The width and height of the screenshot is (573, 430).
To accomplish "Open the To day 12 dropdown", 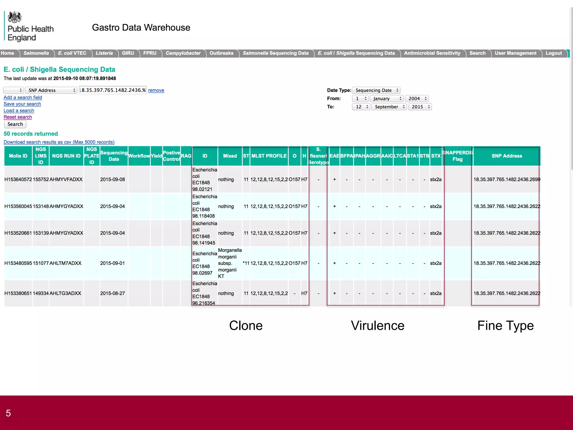I will (x=361, y=107).
